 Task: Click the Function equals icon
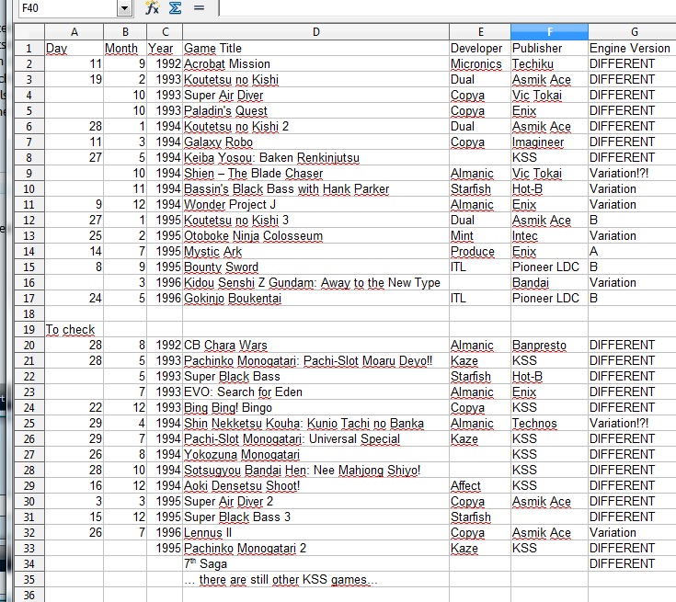pyautogui.click(x=199, y=7)
